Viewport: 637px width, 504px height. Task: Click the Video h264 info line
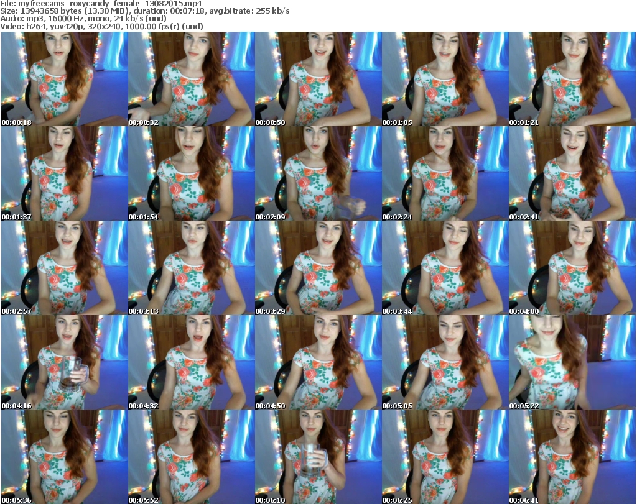pos(101,26)
